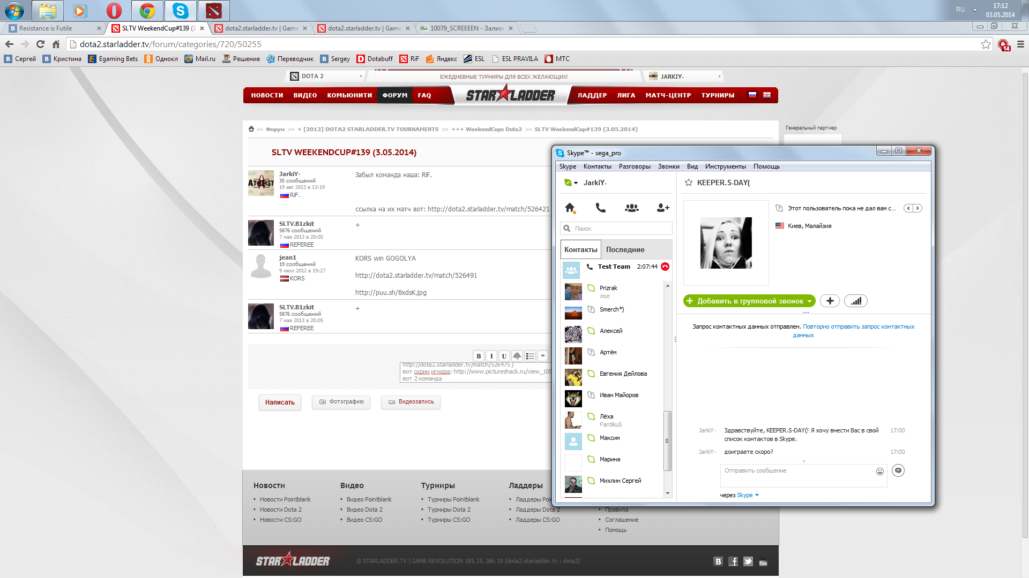Open Skype 'Звонки' menu
Image resolution: width=1029 pixels, height=578 pixels.
click(x=668, y=166)
